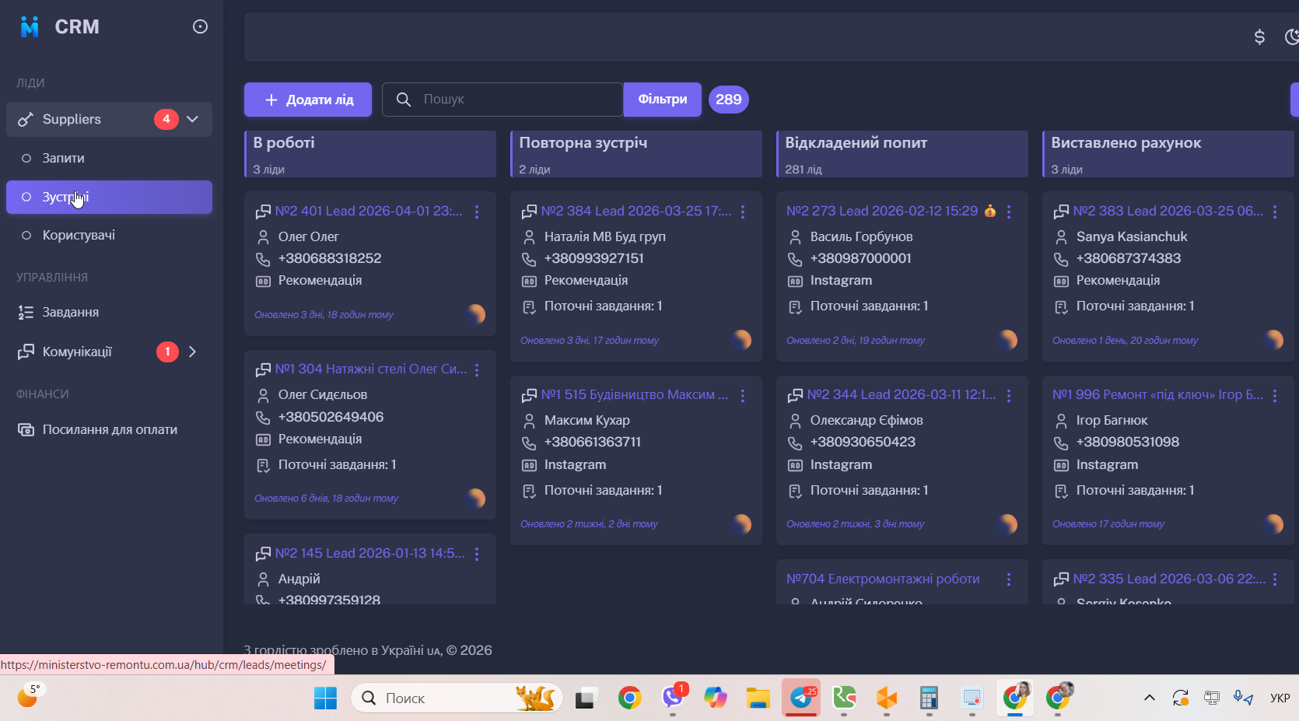
Task: Open the Фільтри panel
Action: [663, 100]
